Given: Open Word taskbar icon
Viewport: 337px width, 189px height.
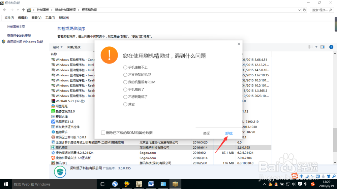Looking at the screenshot, I should pos(151,184).
